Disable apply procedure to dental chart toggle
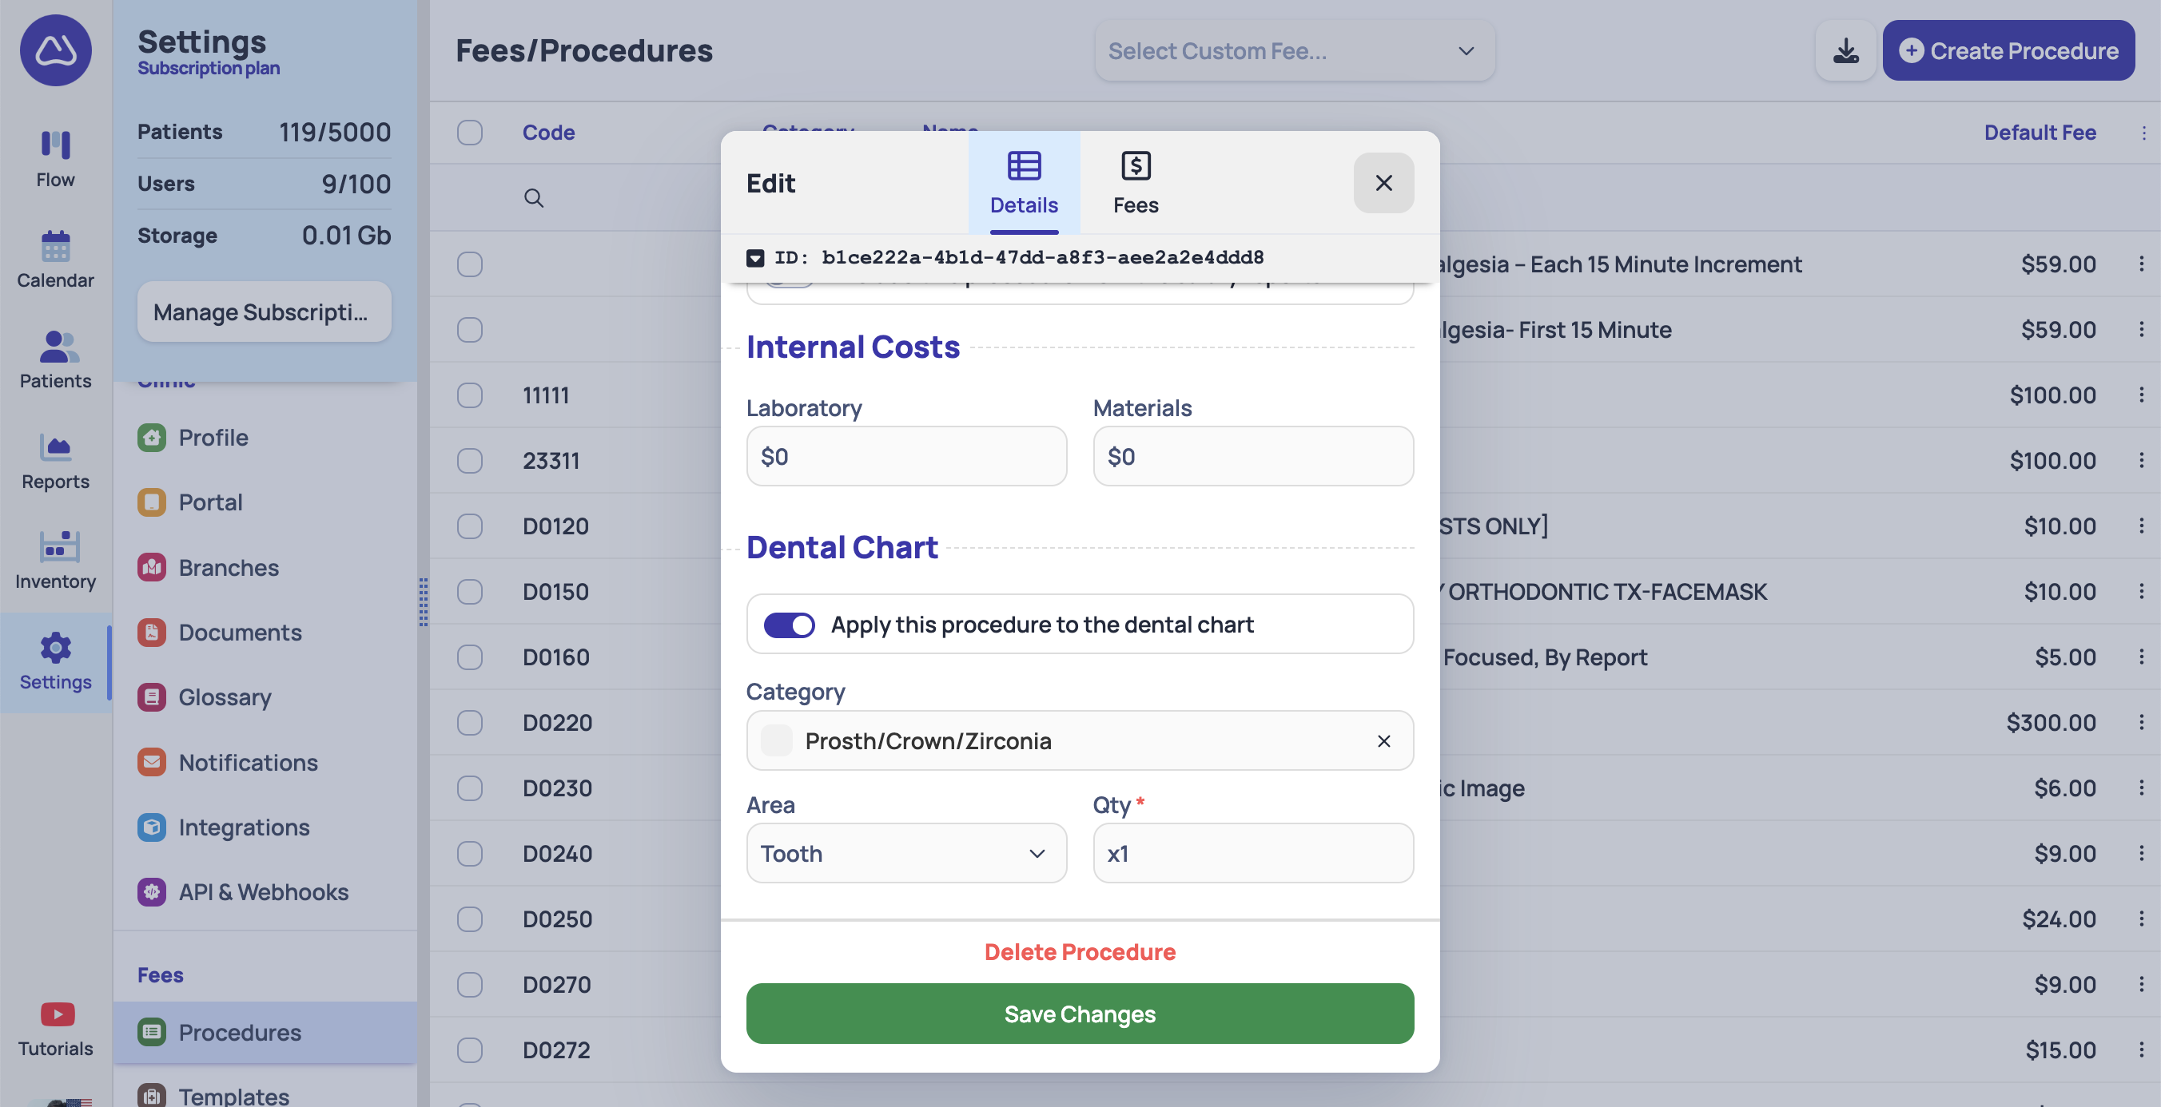The height and width of the screenshot is (1107, 2161). 789,624
